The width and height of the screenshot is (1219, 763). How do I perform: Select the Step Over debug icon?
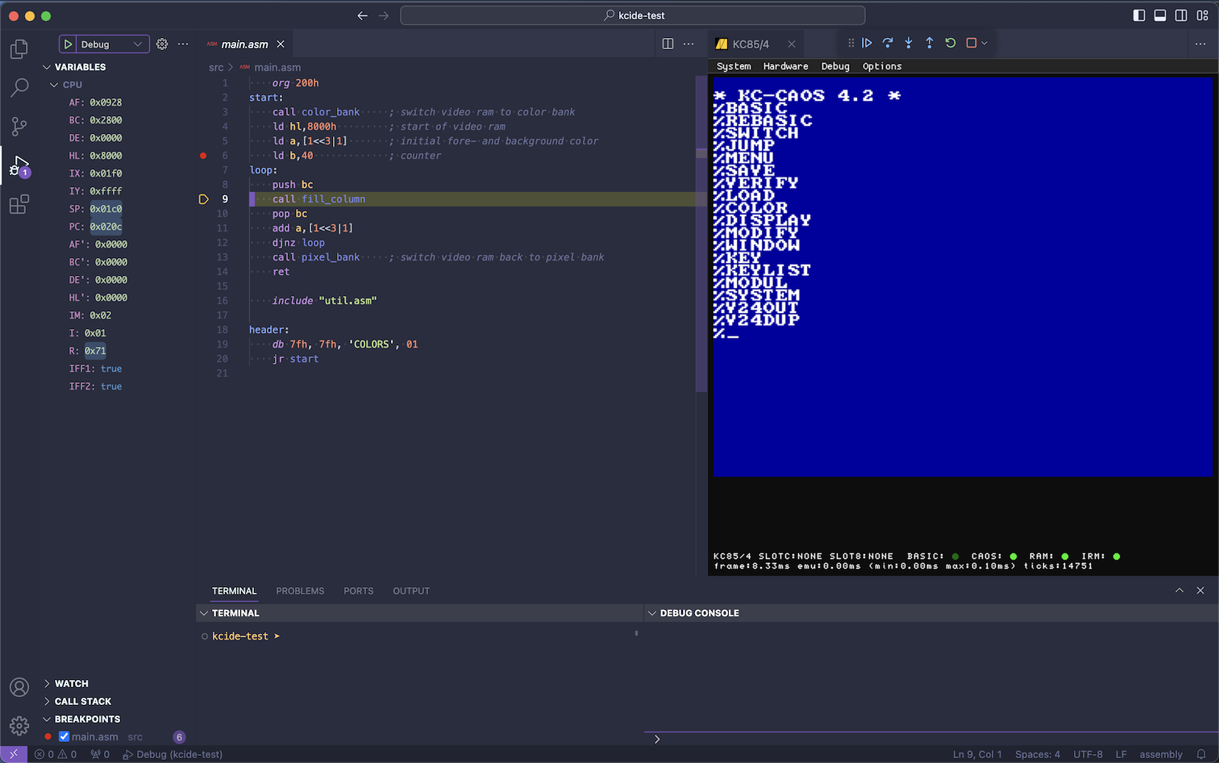click(888, 43)
